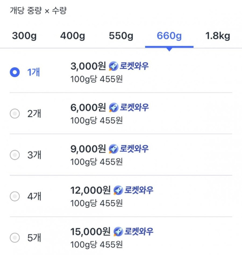Click the 12,000원 price text
Image resolution: width=242 pixels, height=255 pixels.
point(91,190)
